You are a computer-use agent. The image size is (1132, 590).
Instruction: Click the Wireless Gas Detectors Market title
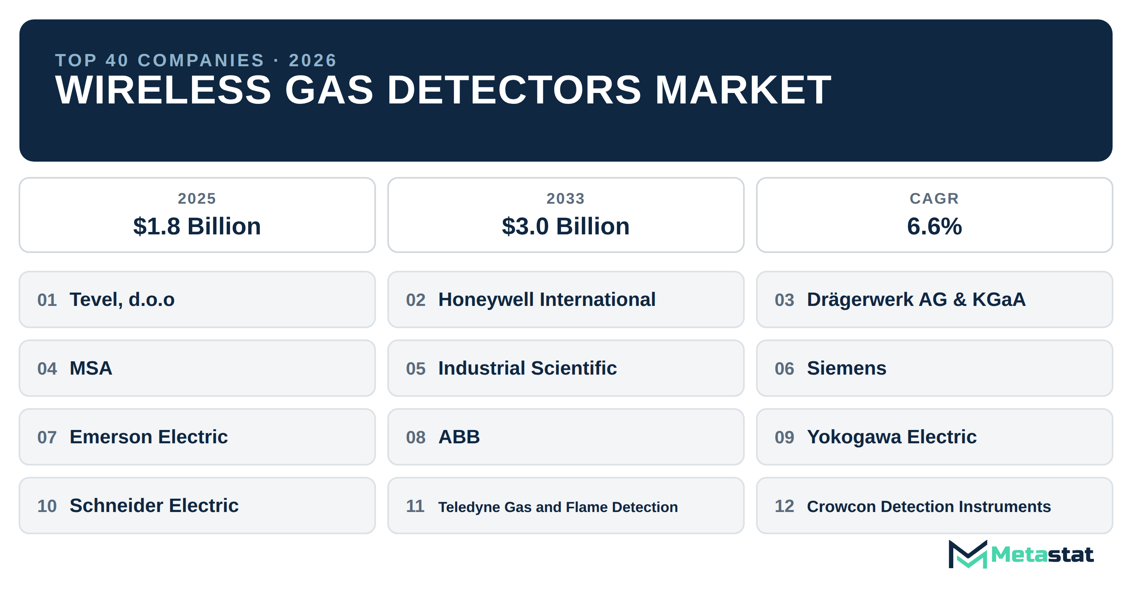pos(443,90)
